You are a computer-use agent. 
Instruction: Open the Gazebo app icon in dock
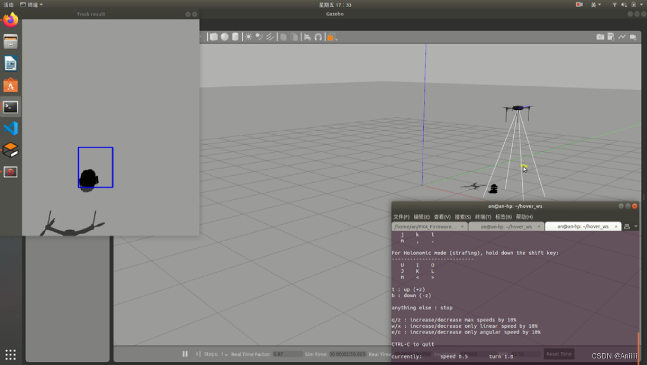click(11, 150)
